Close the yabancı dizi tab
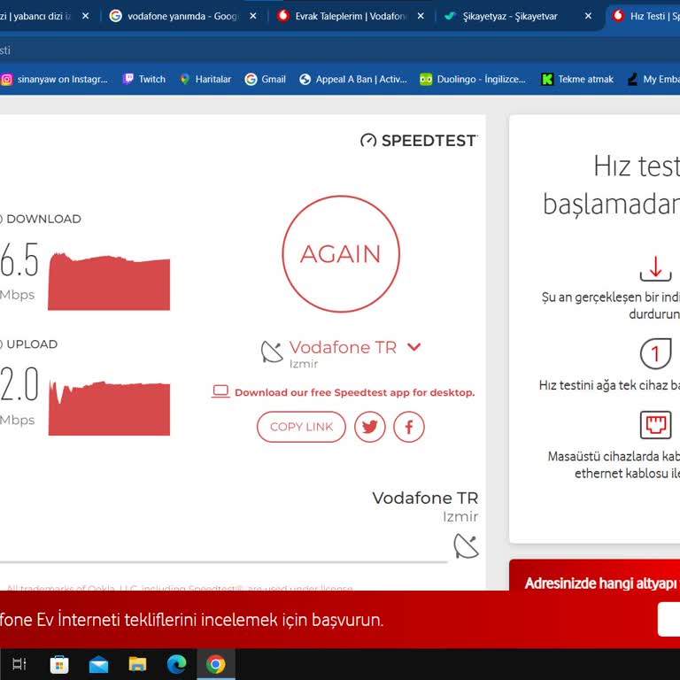Screen dimensions: 680x680 (x=86, y=16)
